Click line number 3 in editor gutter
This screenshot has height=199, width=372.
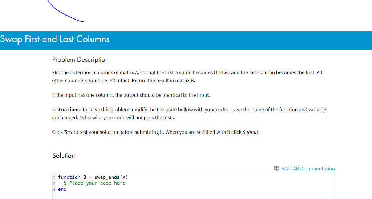pos(54,189)
